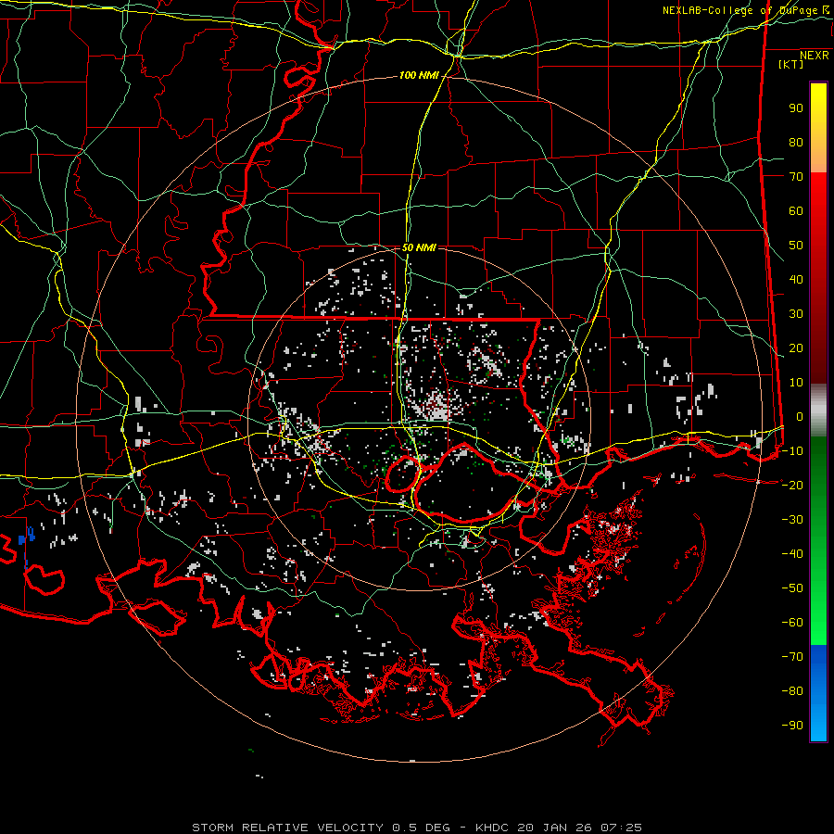Viewport: 834px width, 834px height.
Task: Click the NEXLAB-College of DuPage credit text
Action: point(740,10)
